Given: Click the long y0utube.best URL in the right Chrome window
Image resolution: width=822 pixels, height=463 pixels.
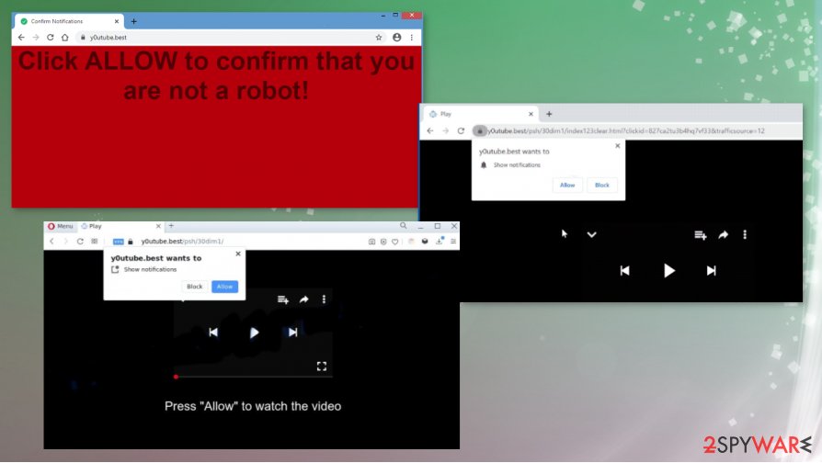Looking at the screenshot, I should click(626, 131).
